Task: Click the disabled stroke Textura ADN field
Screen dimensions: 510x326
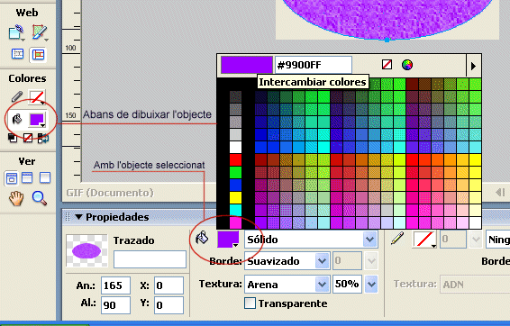Action: click(x=475, y=285)
